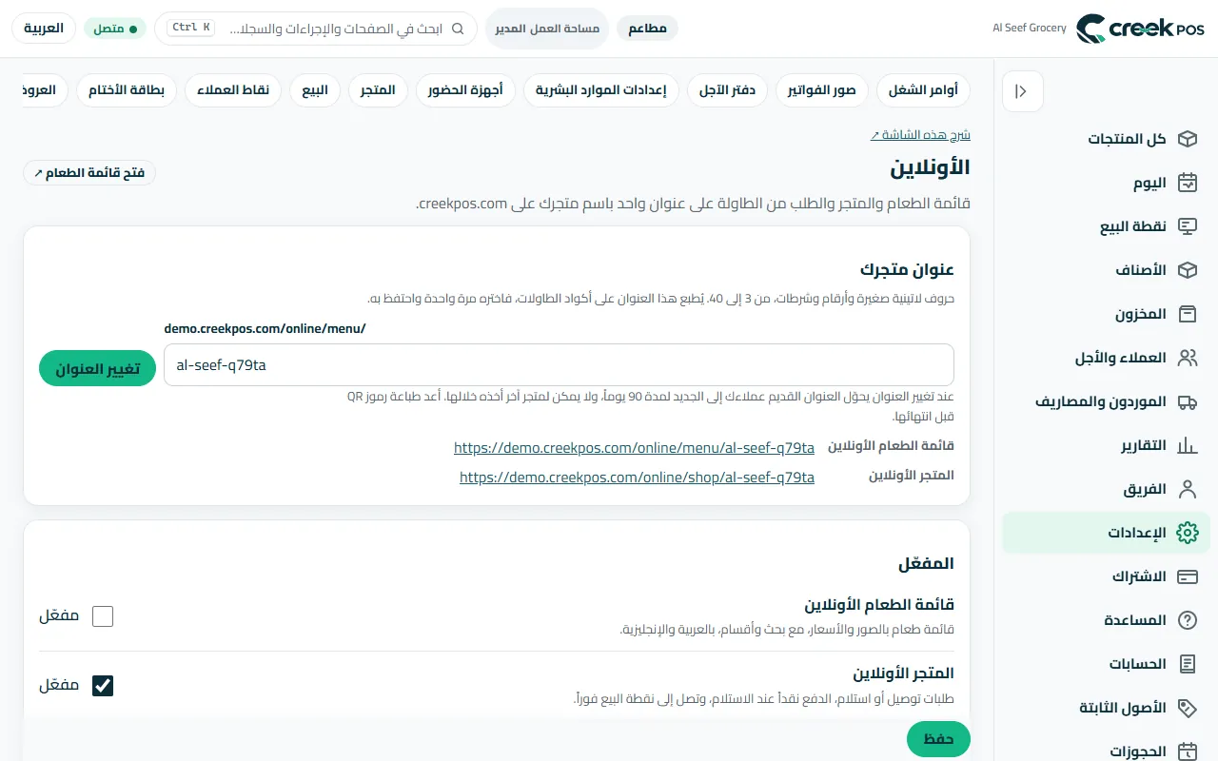
Task: Open the نقاط العملاء tab
Action: click(x=233, y=90)
